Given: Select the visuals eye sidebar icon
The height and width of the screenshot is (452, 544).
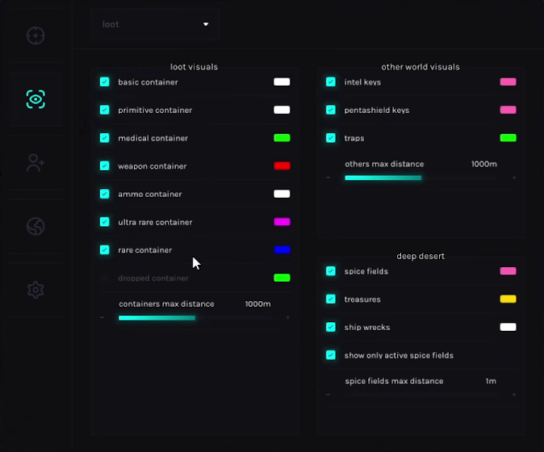Looking at the screenshot, I should coord(35,99).
